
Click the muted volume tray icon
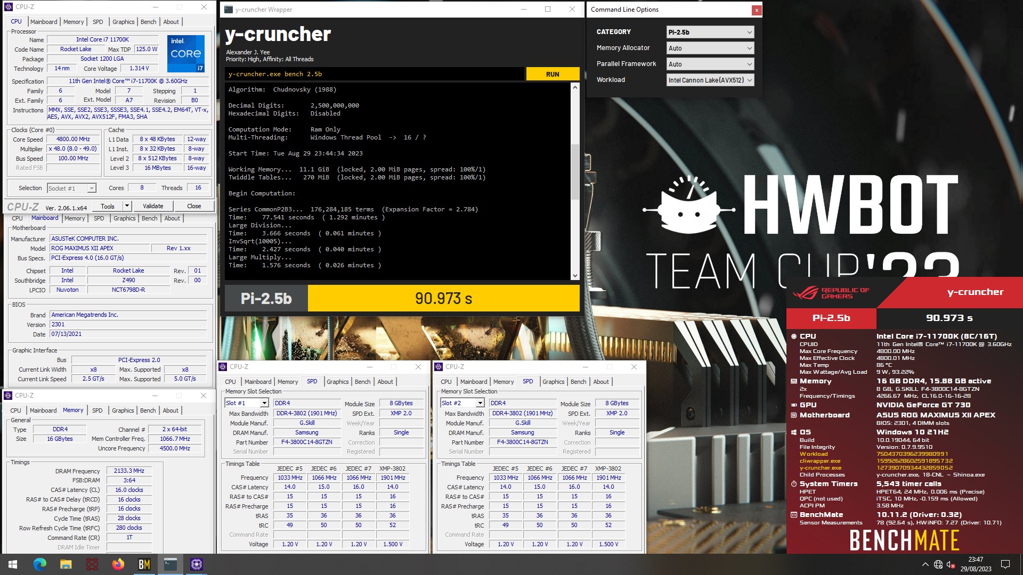951,564
